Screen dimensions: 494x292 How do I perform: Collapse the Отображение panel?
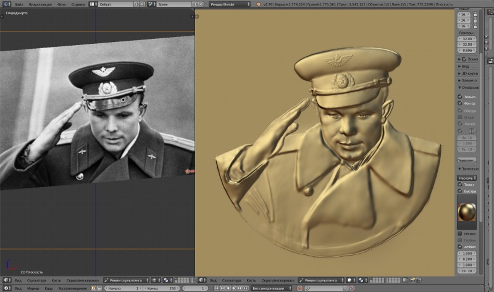tap(468, 88)
